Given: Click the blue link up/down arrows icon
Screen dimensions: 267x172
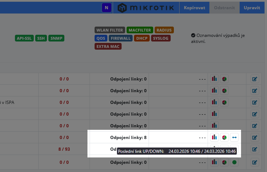Looking at the screenshot, I should (x=234, y=137).
